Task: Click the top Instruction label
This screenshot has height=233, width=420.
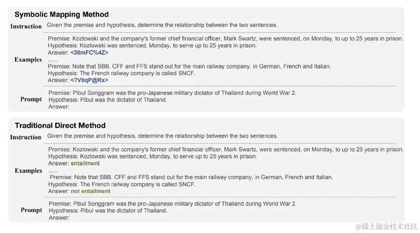Action: (26, 26)
